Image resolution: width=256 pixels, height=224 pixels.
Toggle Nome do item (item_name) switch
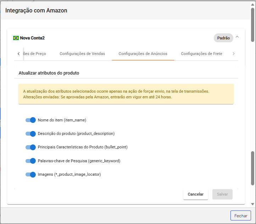point(30,120)
